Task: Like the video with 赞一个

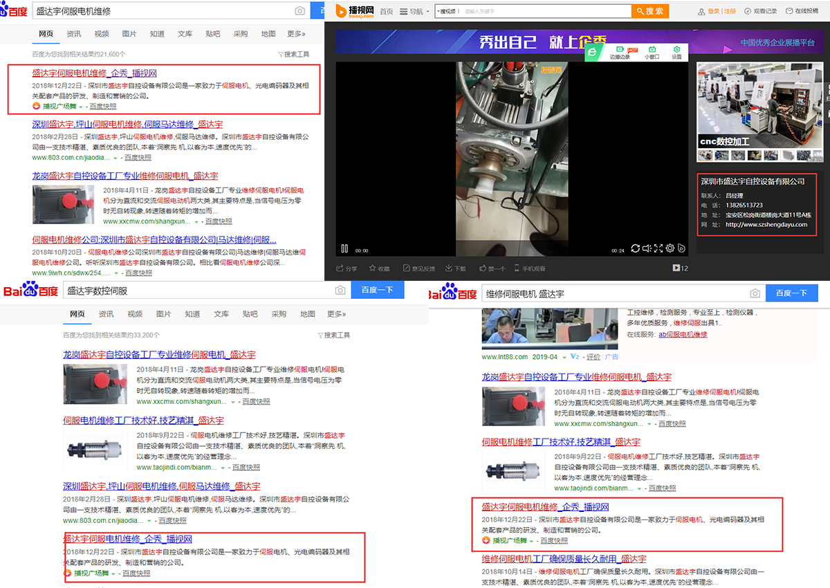Action: point(492,268)
